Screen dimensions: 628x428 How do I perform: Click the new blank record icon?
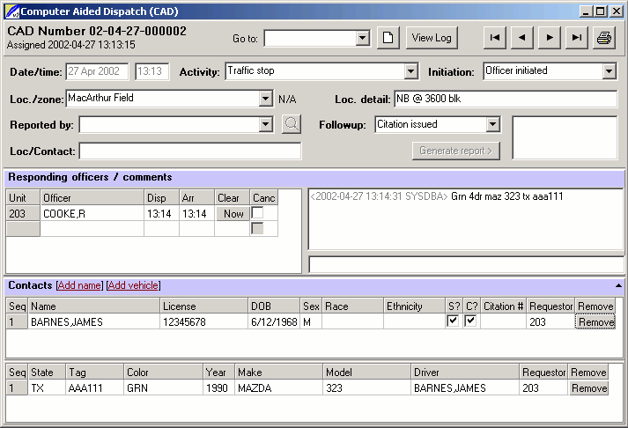(x=388, y=38)
